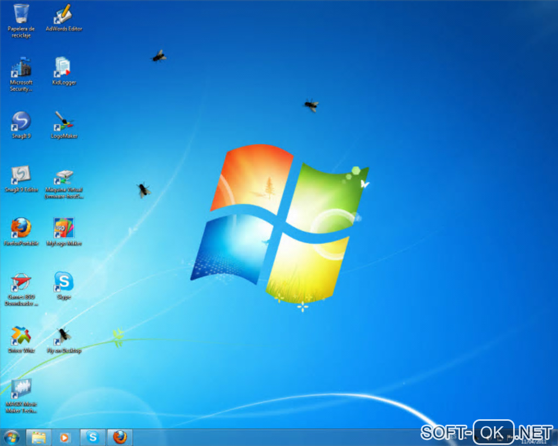Launch the AdWords Editor shortcut
Screen dimensions: 558x446
pos(63,18)
